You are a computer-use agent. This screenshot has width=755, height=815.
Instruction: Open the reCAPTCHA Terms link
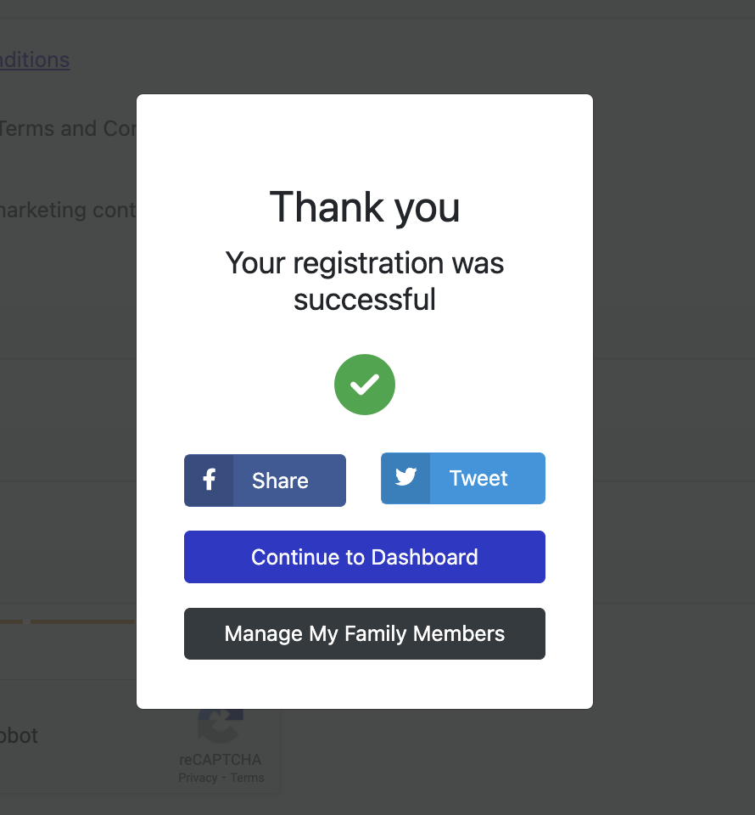point(247,778)
